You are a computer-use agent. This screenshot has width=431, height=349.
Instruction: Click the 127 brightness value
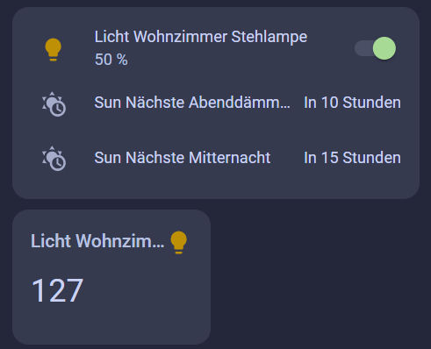pyautogui.click(x=57, y=290)
